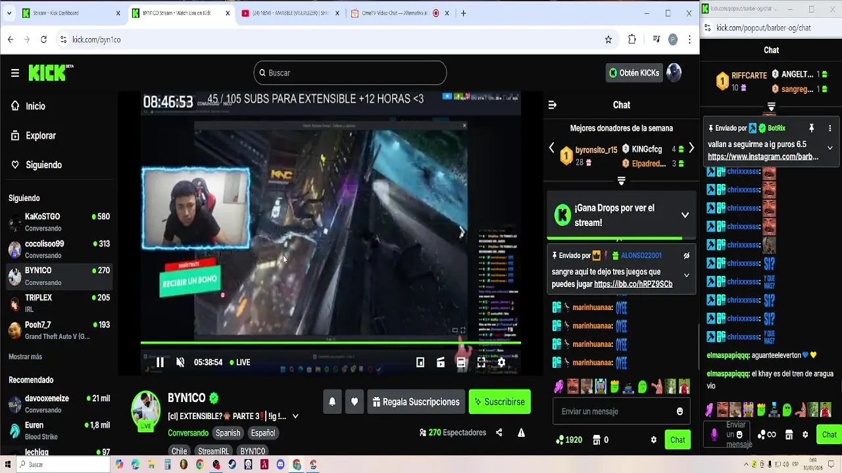The height and width of the screenshot is (473, 842).
Task: Open Pooh7_7 channel in the following list
Action: [x=59, y=330]
